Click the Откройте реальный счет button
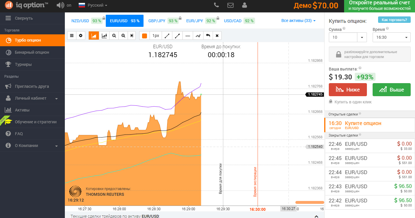This screenshot has width=415, height=218. tap(380, 6)
